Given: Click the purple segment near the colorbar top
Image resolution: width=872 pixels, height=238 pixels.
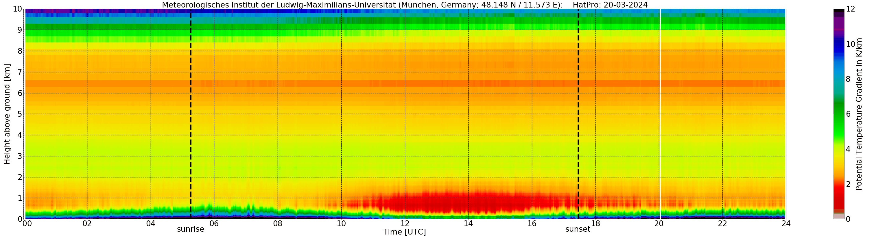Looking at the screenshot, I should click(839, 24).
